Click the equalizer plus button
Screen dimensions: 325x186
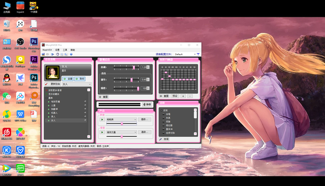(x=183, y=96)
